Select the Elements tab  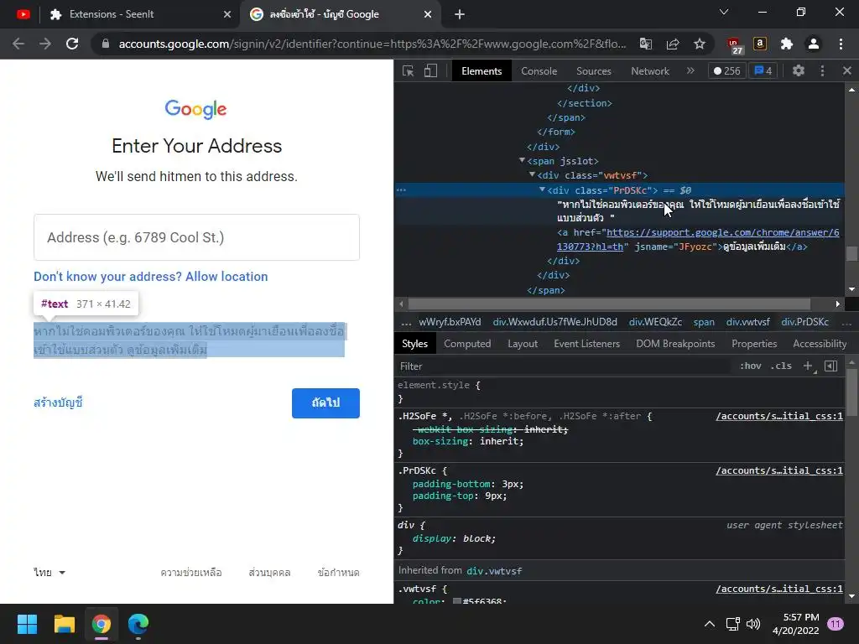[x=482, y=71]
